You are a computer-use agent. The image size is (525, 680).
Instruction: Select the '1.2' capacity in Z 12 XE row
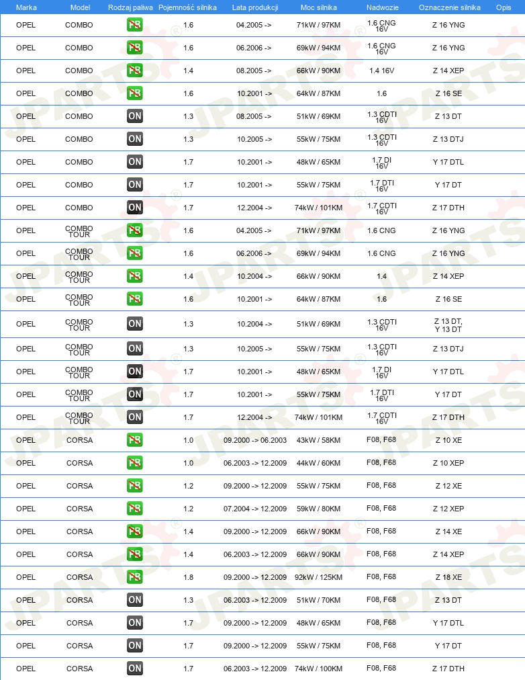click(x=189, y=486)
